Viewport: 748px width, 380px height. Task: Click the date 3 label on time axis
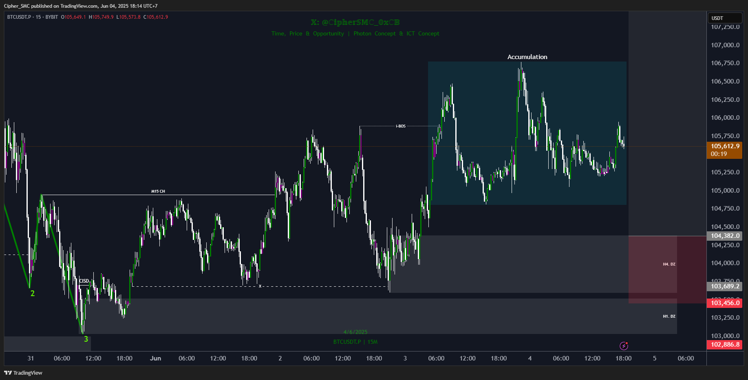[x=405, y=358]
